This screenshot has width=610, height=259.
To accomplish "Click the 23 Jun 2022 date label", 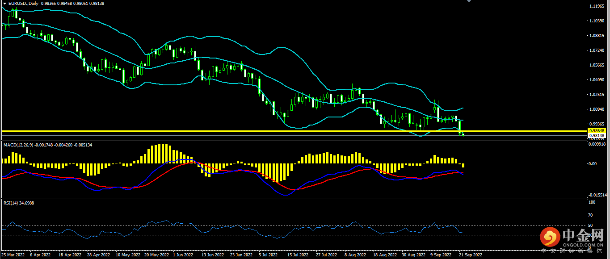I will pos(241,255).
